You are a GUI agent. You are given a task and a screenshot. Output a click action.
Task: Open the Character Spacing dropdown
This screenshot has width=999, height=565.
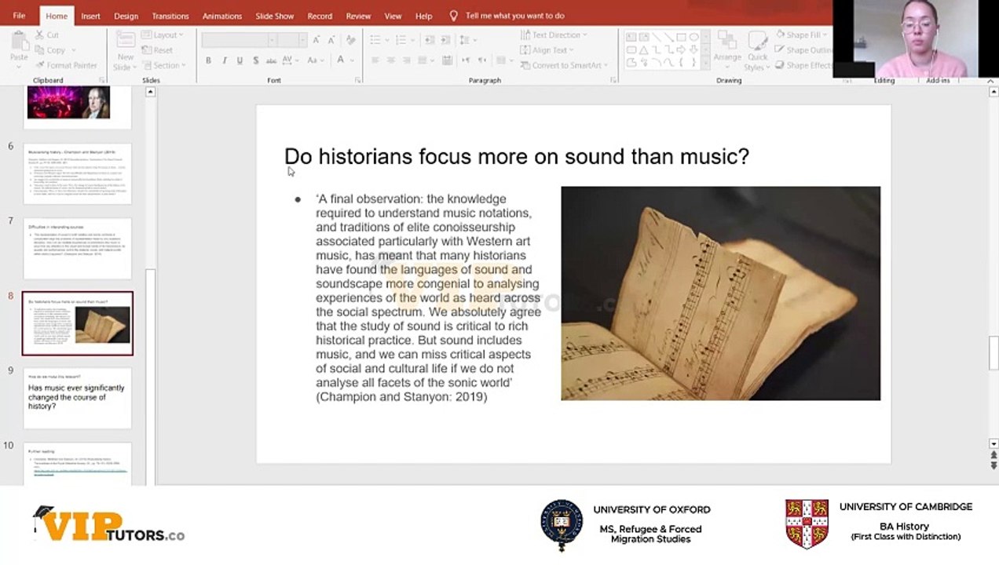click(x=290, y=60)
